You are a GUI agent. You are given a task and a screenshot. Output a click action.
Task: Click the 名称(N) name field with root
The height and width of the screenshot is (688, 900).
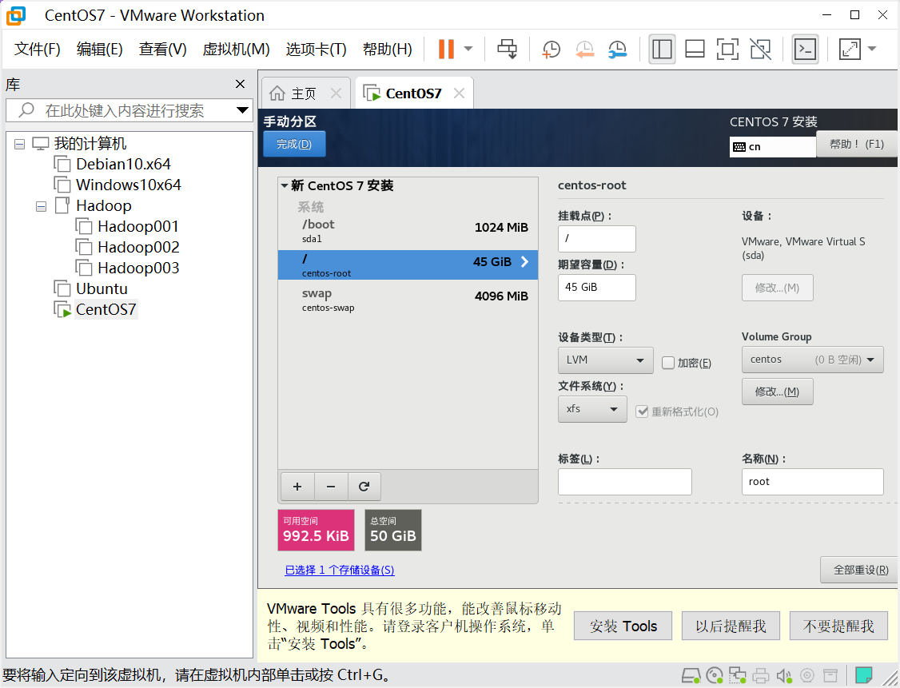812,481
